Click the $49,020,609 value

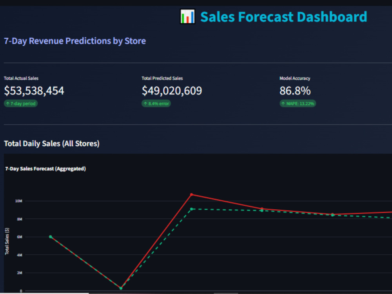coord(172,91)
